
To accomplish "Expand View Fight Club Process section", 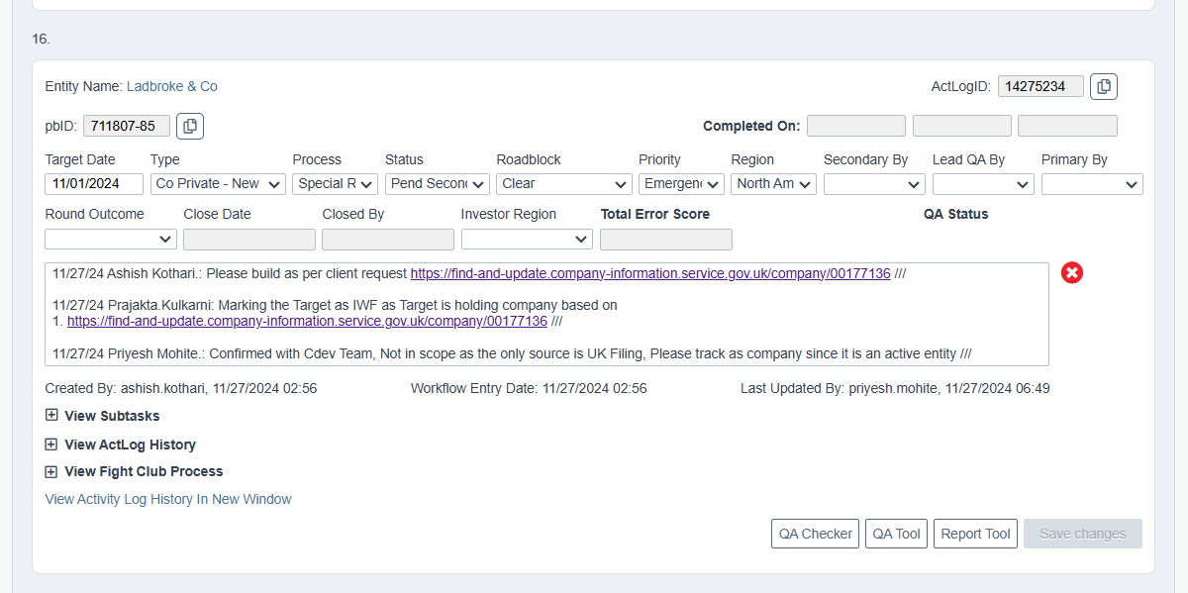I will tap(51, 471).
